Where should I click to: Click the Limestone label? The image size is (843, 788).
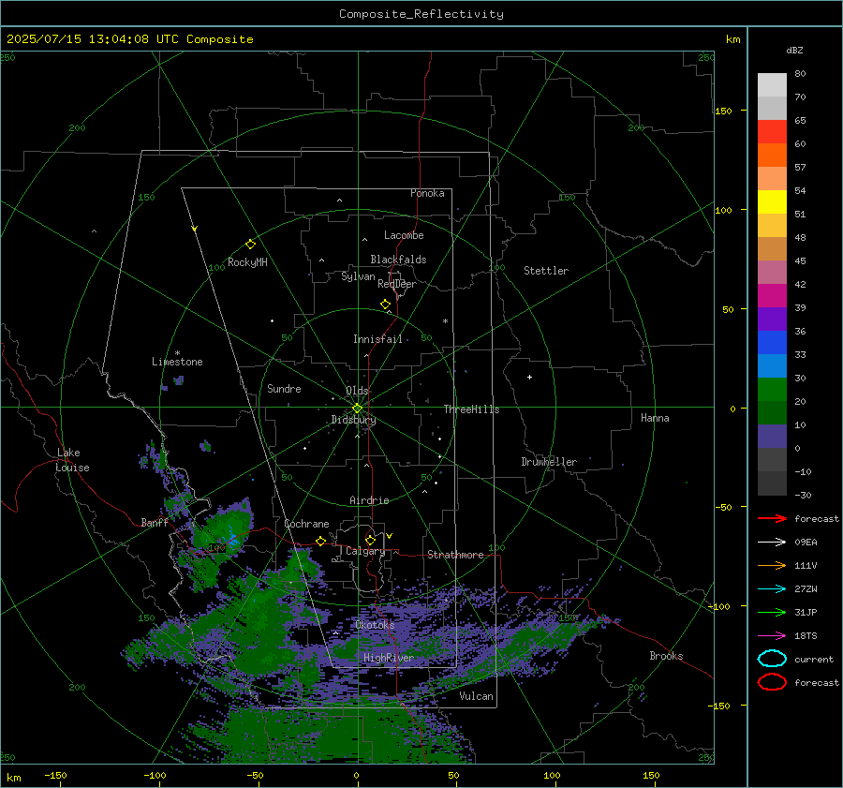177,362
